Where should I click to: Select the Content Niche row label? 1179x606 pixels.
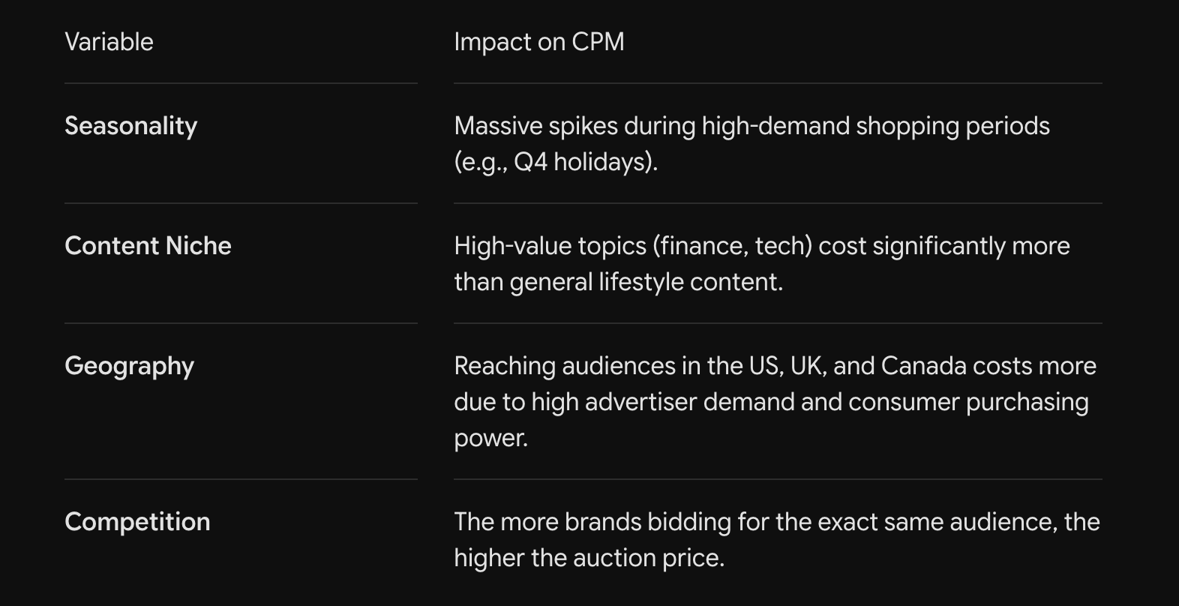(x=148, y=246)
